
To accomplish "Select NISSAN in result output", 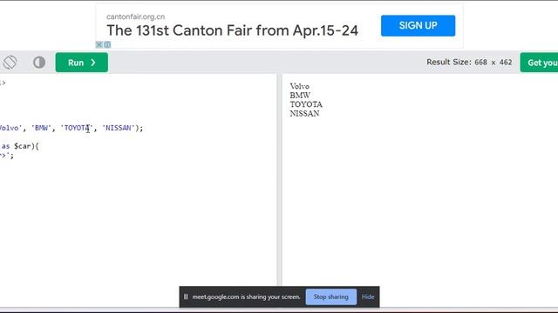I will 304,114.
